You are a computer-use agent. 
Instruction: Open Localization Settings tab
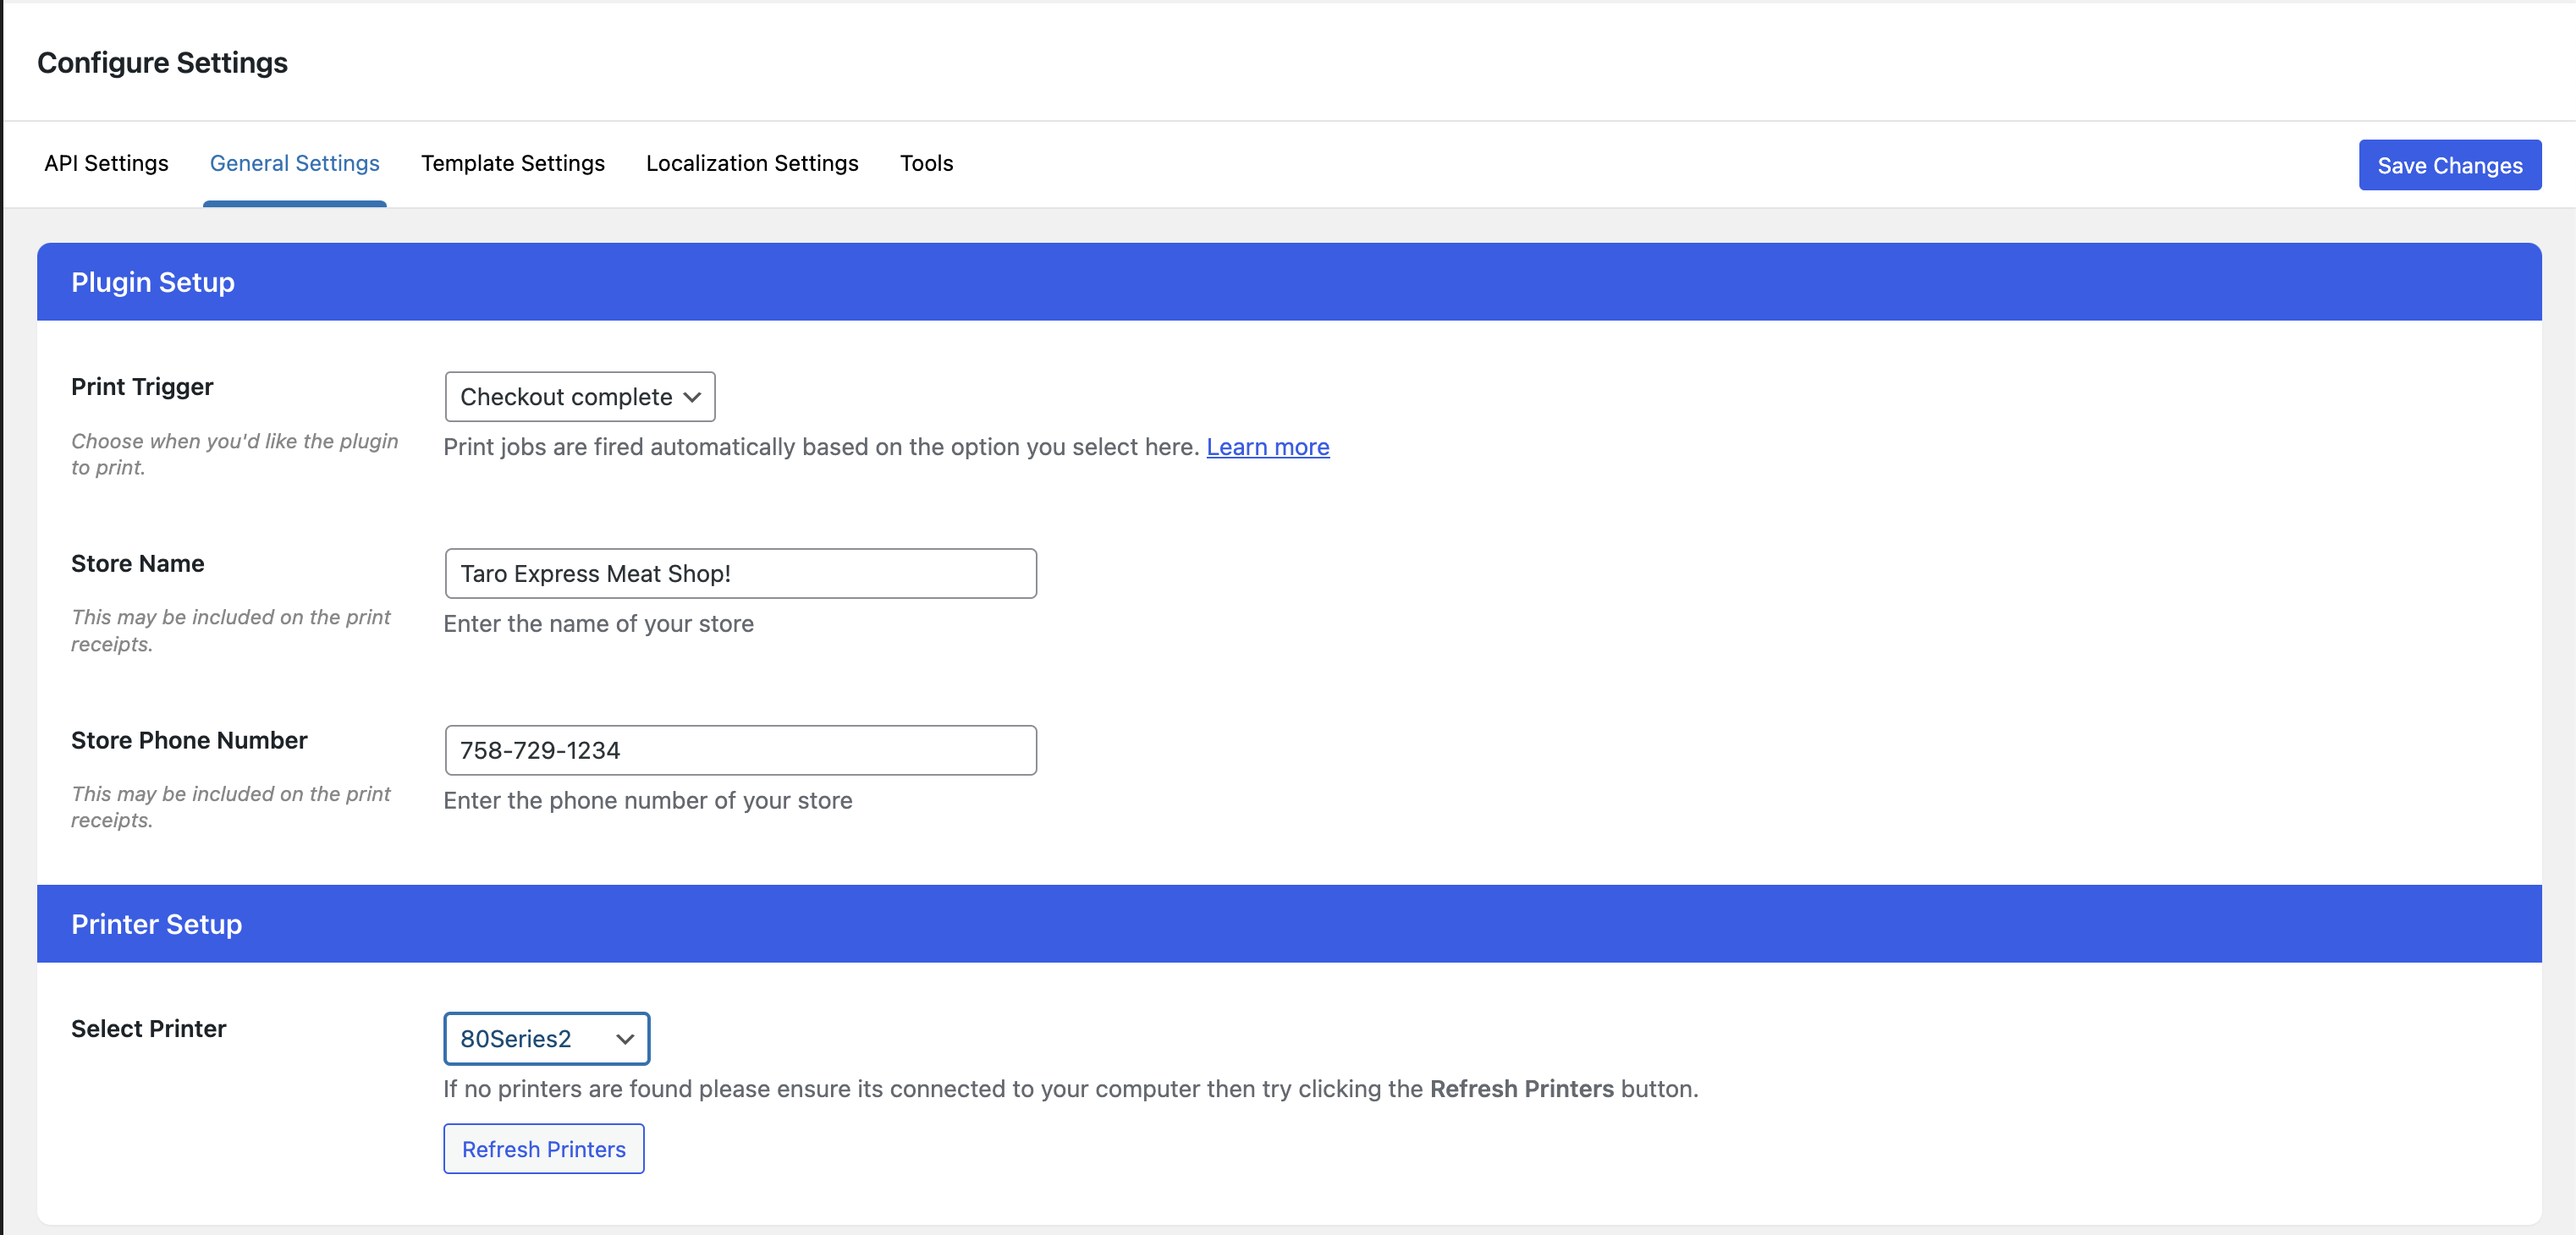[x=751, y=162]
